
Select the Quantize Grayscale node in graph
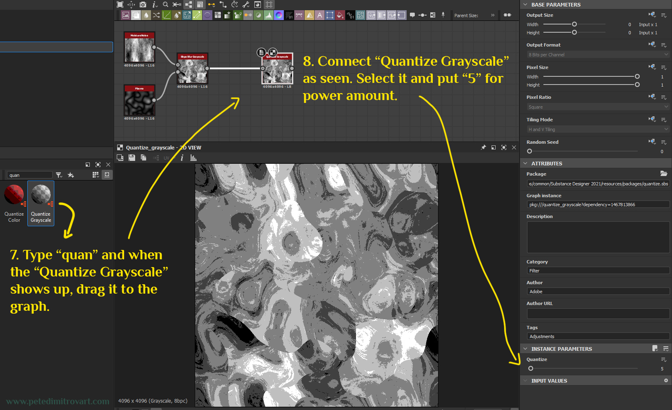278,68
